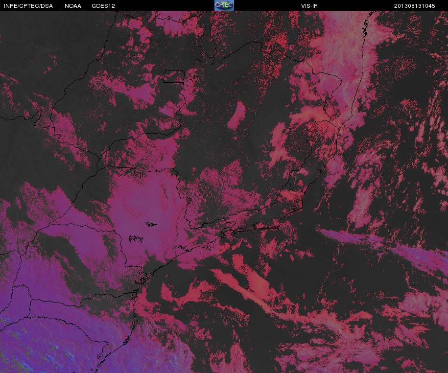Click the INPE/CPTEC/DSA header text

[x=28, y=6]
